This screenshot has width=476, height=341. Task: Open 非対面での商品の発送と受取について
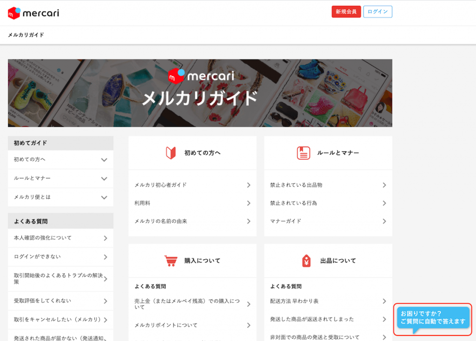328,337
